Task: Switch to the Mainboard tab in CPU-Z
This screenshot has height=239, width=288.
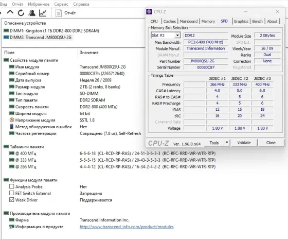Action: pyautogui.click(x=189, y=21)
